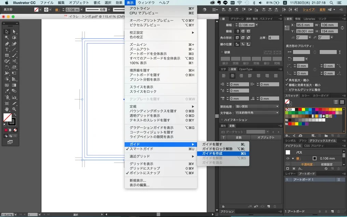This screenshot has width=347, height=217.
Task: Toggle ポイントにスナップ menu option
Action: [161, 173]
